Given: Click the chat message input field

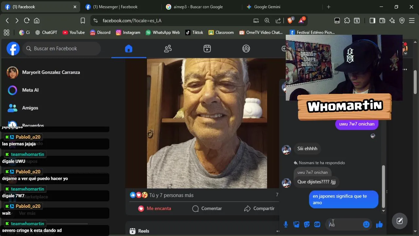Looking at the screenshot, I should click(x=345, y=224).
